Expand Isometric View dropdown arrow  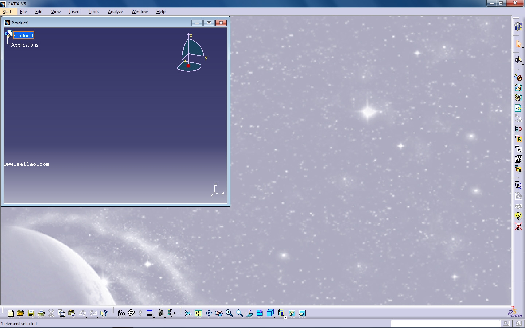point(275,317)
